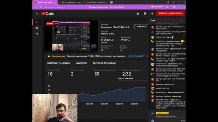Switch to Выбор победителя browser tab

(70, 2)
